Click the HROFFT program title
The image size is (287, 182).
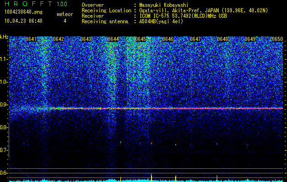point(28,4)
